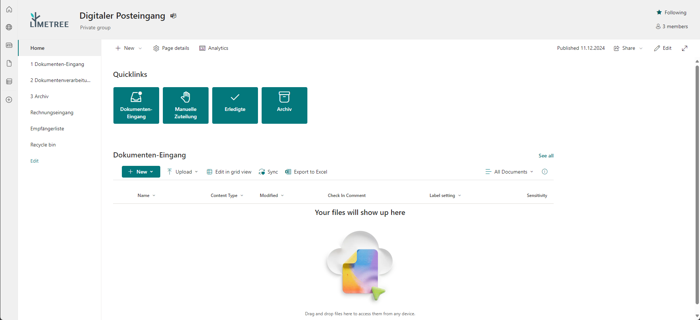Open the Create plus icon in left rail
Screen dimensions: 700x320
[9, 100]
